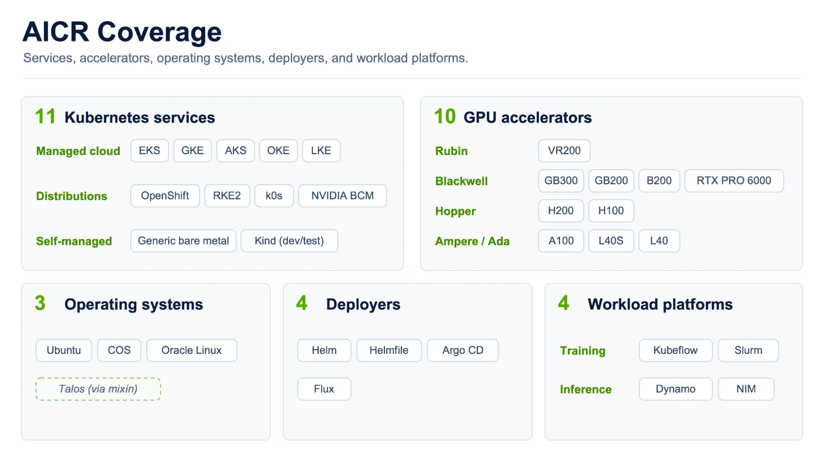Click the Blackwell row label
The image size is (824, 464).
[461, 181]
